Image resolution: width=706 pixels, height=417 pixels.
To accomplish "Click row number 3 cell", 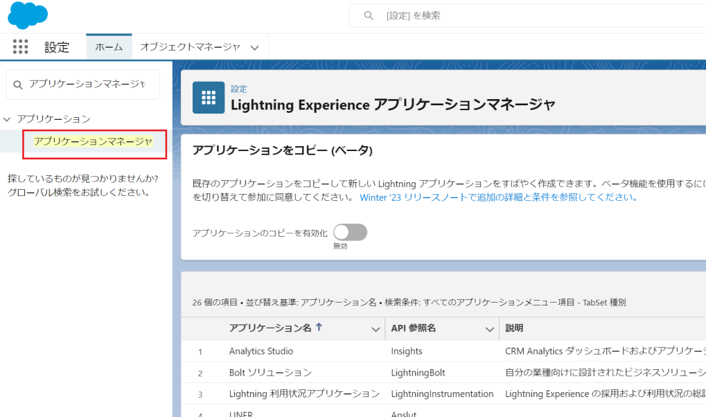I will coord(200,394).
